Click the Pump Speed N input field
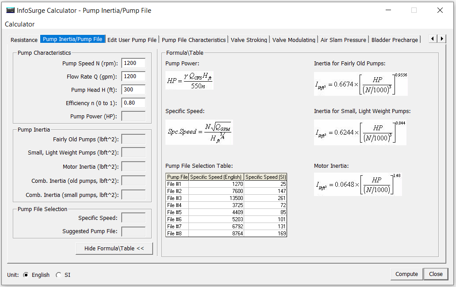Screen dimensions: 456x287 click(x=134, y=63)
